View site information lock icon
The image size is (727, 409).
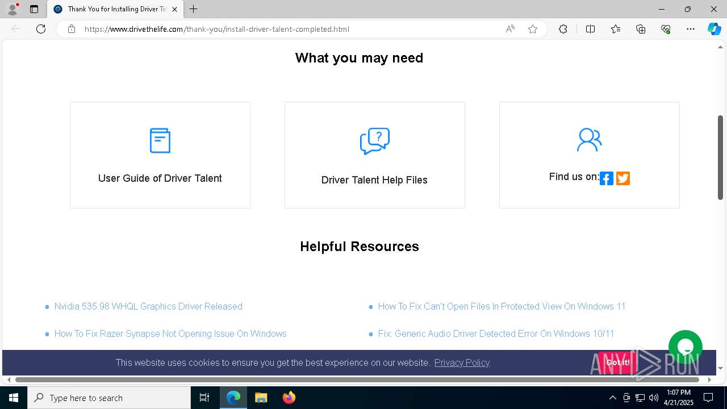pyautogui.click(x=72, y=29)
